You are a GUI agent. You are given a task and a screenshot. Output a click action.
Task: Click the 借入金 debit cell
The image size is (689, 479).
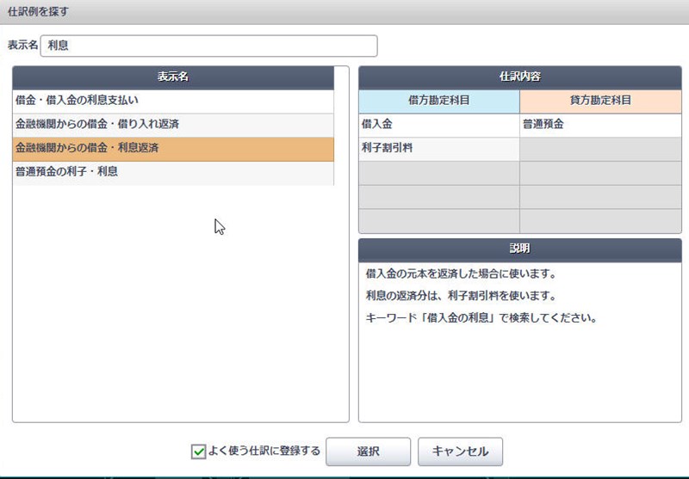(x=439, y=125)
